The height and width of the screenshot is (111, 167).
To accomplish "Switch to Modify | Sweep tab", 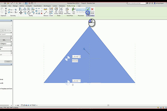I will pos(71,6).
